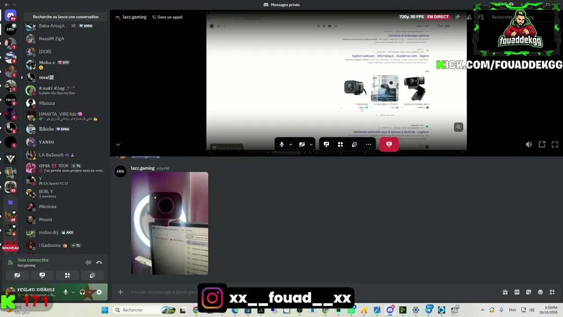Share screen from the voice connected panel
Viewport: 563px width, 317px height.
[42, 275]
